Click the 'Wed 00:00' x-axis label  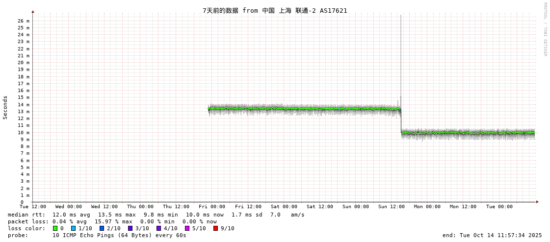pyautogui.click(x=69, y=207)
